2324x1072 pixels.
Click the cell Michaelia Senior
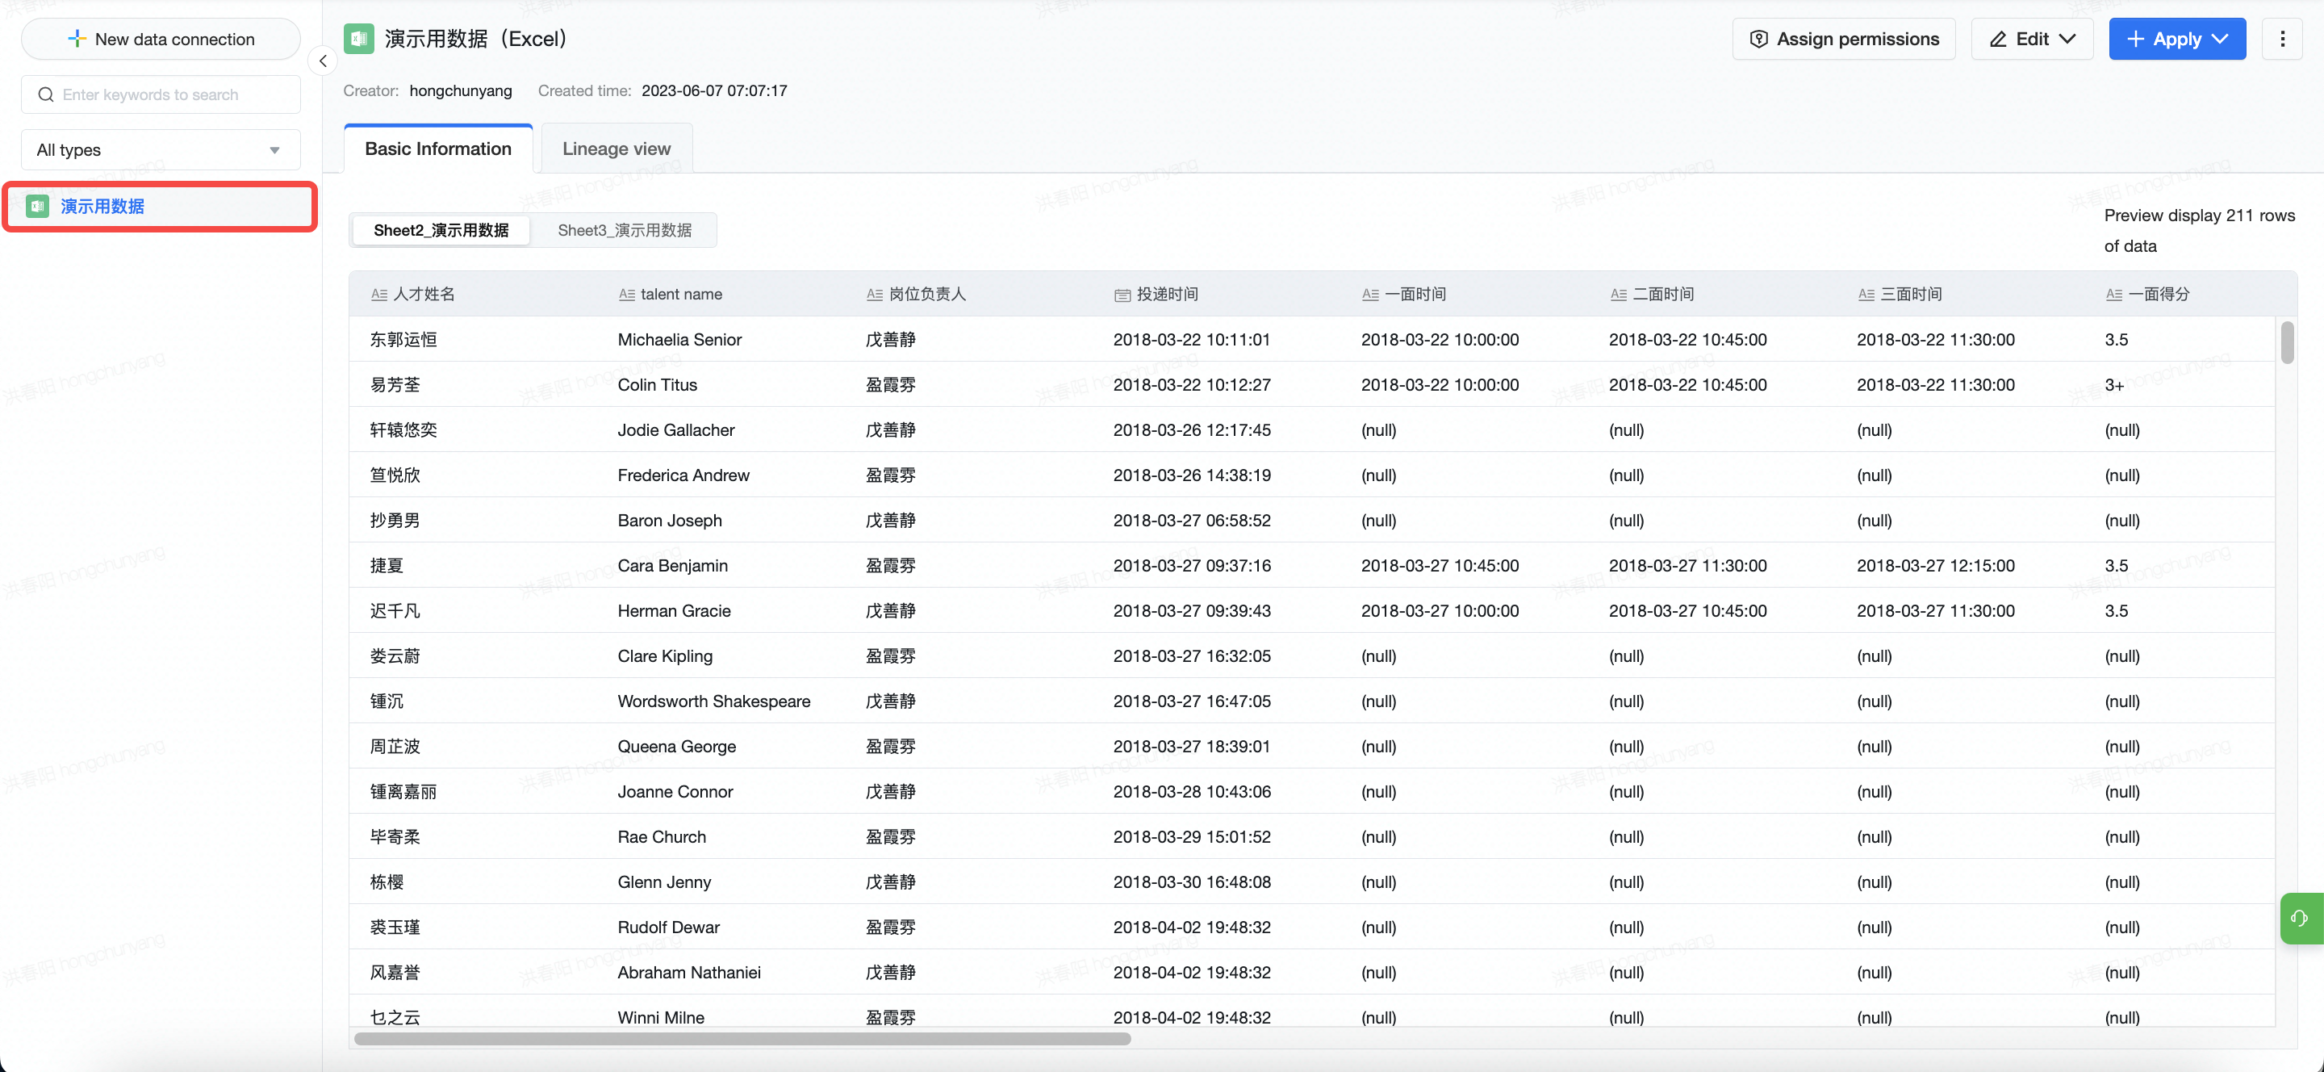679,339
